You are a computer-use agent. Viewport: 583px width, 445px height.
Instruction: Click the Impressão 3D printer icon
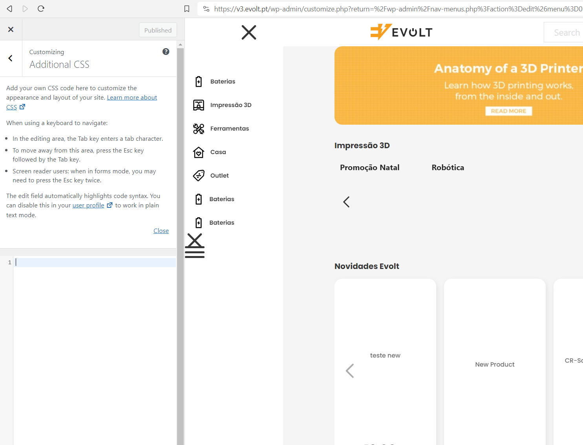(x=199, y=105)
